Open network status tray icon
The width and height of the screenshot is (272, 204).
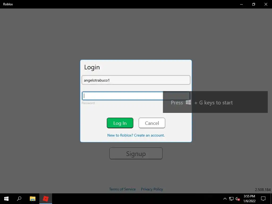pyautogui.click(x=231, y=199)
